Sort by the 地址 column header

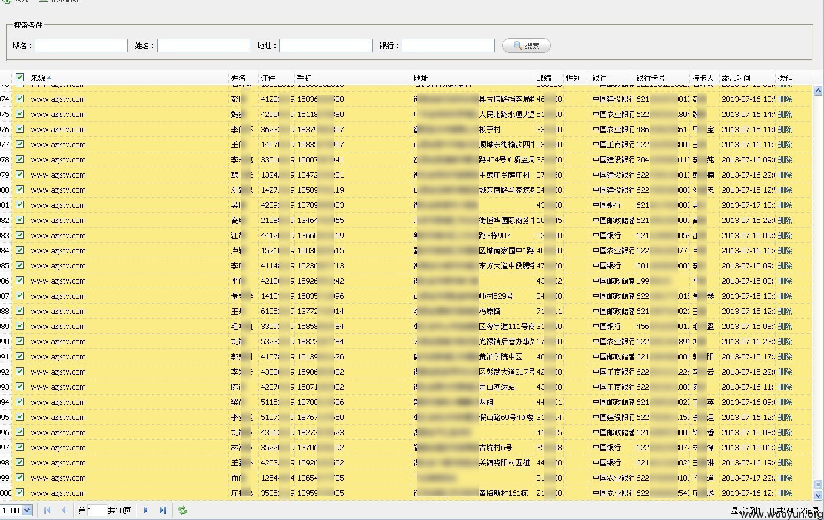tap(472, 78)
